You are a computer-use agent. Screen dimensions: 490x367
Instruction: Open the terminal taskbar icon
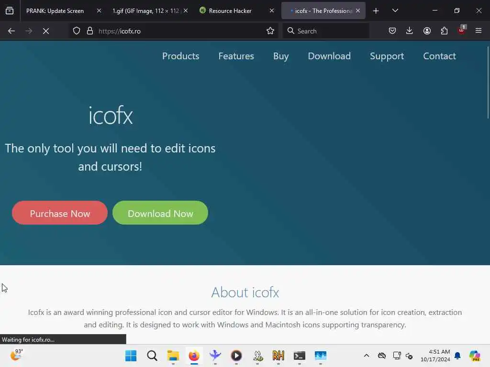click(300, 356)
